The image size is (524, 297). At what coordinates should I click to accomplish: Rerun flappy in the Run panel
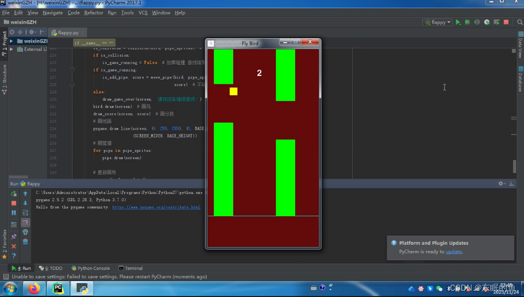tap(14, 194)
